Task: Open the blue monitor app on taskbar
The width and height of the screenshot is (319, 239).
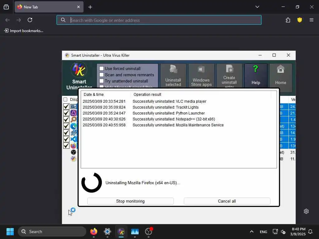Action: [135, 232]
